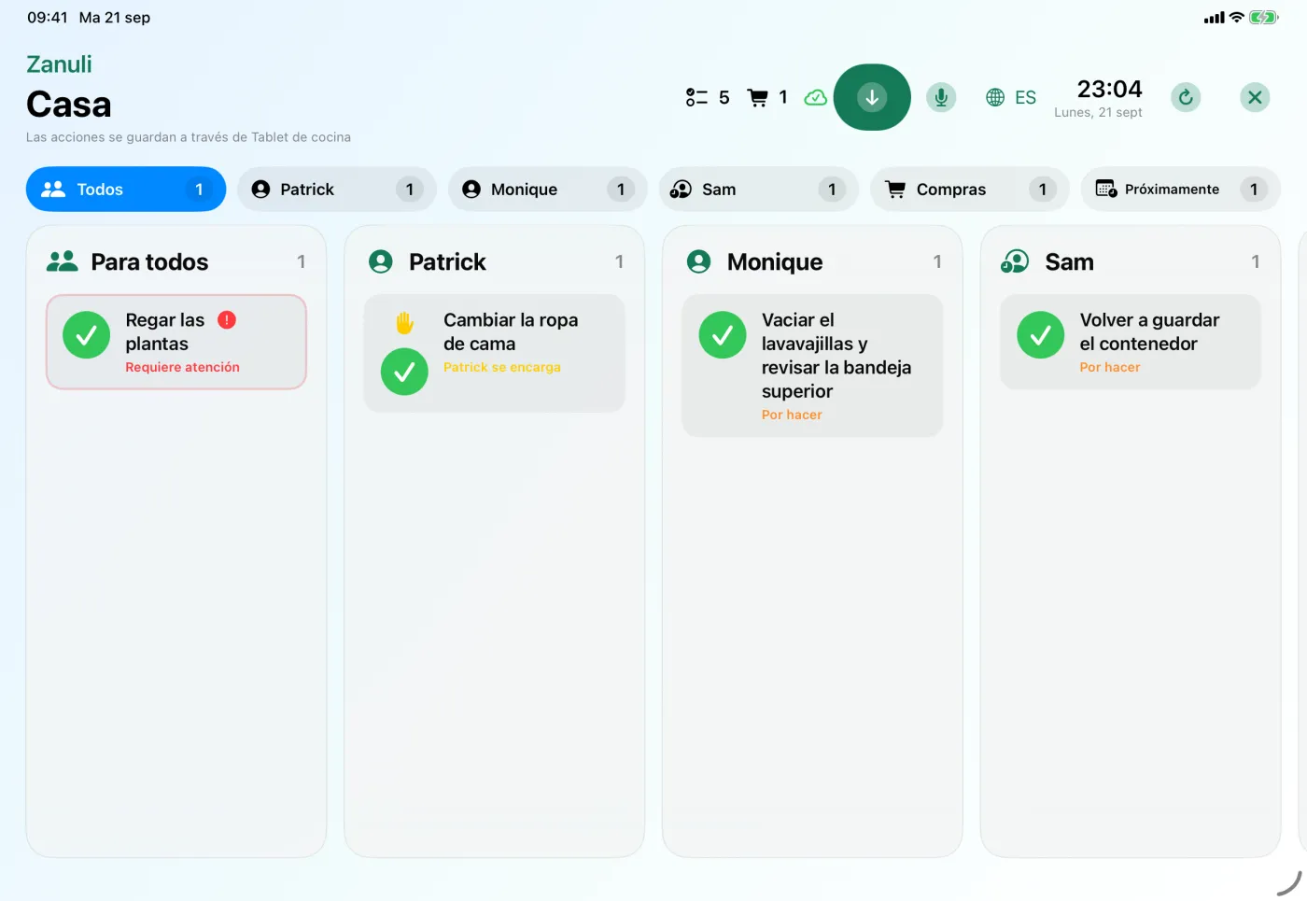Close the Casa board with the X
The height and width of the screenshot is (901, 1307).
[x=1255, y=97]
